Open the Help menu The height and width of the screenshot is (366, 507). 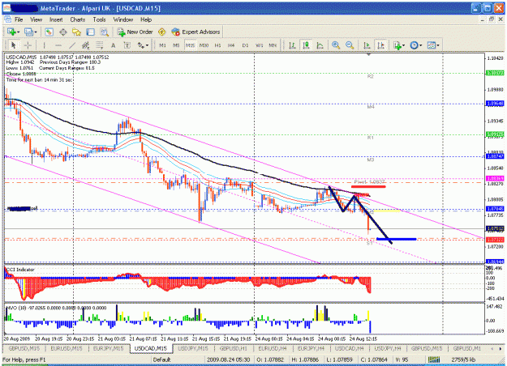click(146, 19)
